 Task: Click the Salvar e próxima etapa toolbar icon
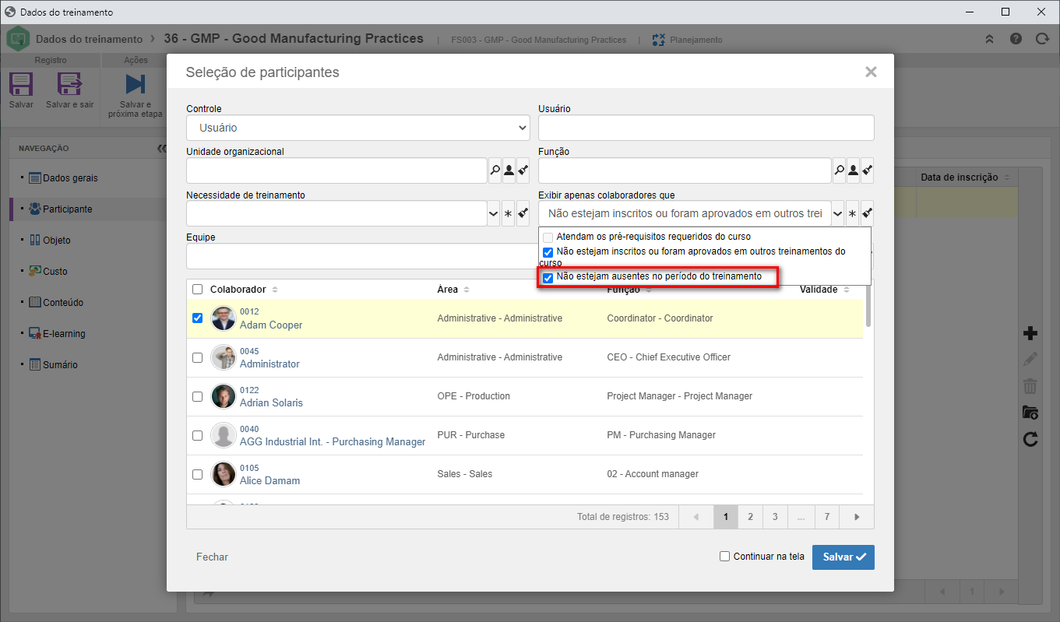pos(136,83)
